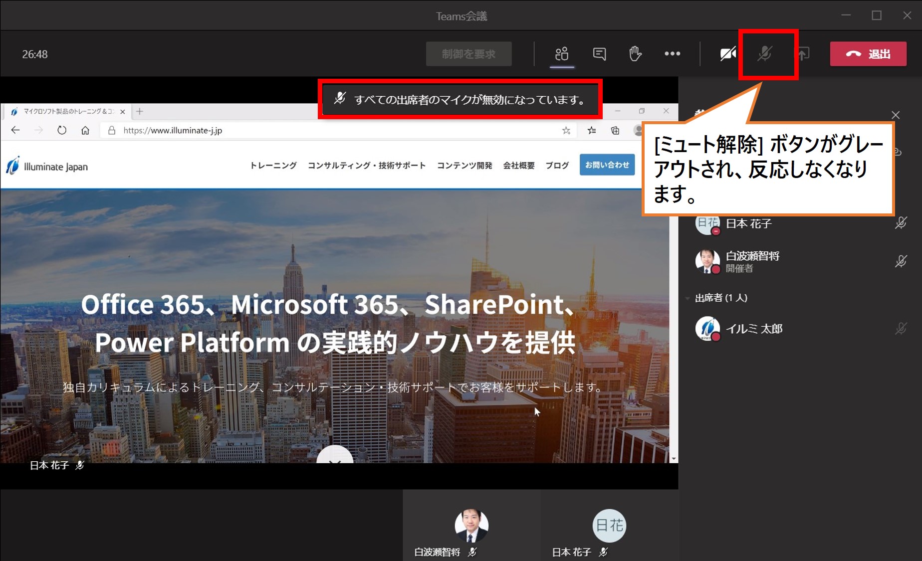
Task: Leave the meeting with 退出 button
Action: 868,54
